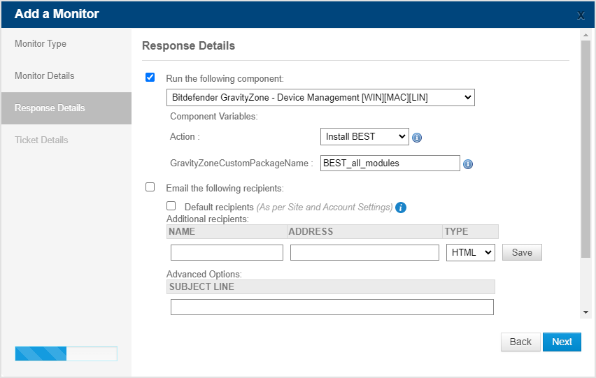Screen dimensions: 596x378
Task: Click the Subject Line input field
Action: [332, 307]
